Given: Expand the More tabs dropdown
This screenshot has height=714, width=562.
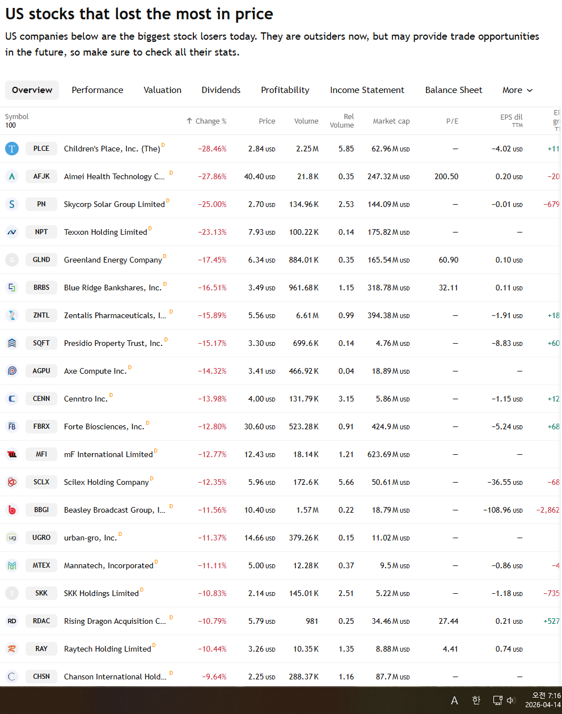Looking at the screenshot, I should [x=517, y=90].
